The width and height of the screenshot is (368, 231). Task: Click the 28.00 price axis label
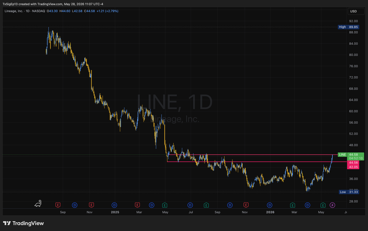pos(353,201)
